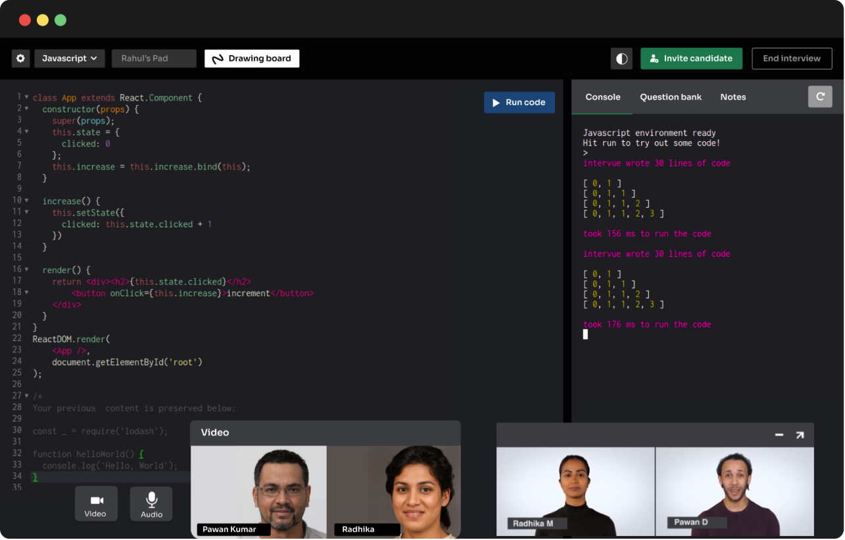Switch to the Question bank tab
This screenshot has height=540, width=845.
pyautogui.click(x=671, y=97)
